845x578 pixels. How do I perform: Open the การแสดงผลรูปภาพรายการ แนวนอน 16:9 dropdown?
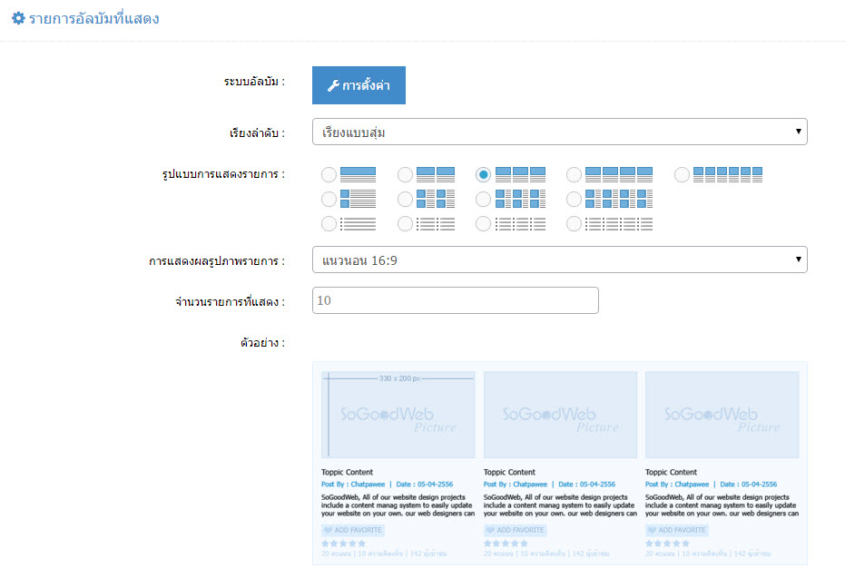tap(559, 260)
